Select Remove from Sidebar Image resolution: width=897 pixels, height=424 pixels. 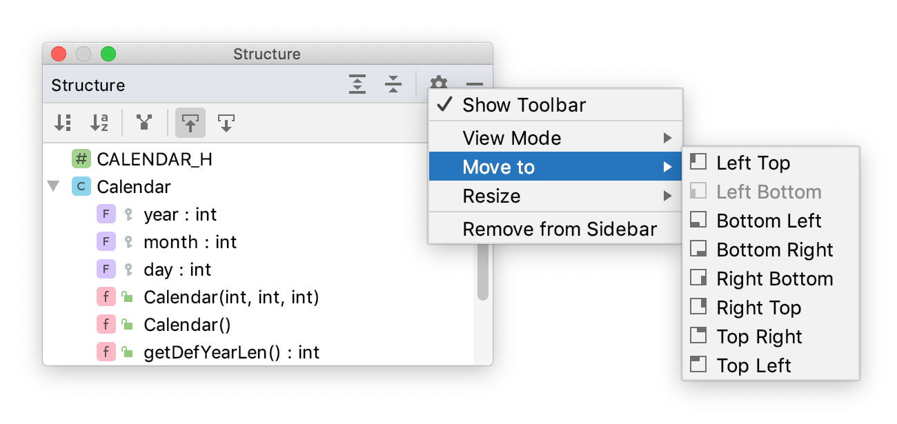tap(560, 228)
